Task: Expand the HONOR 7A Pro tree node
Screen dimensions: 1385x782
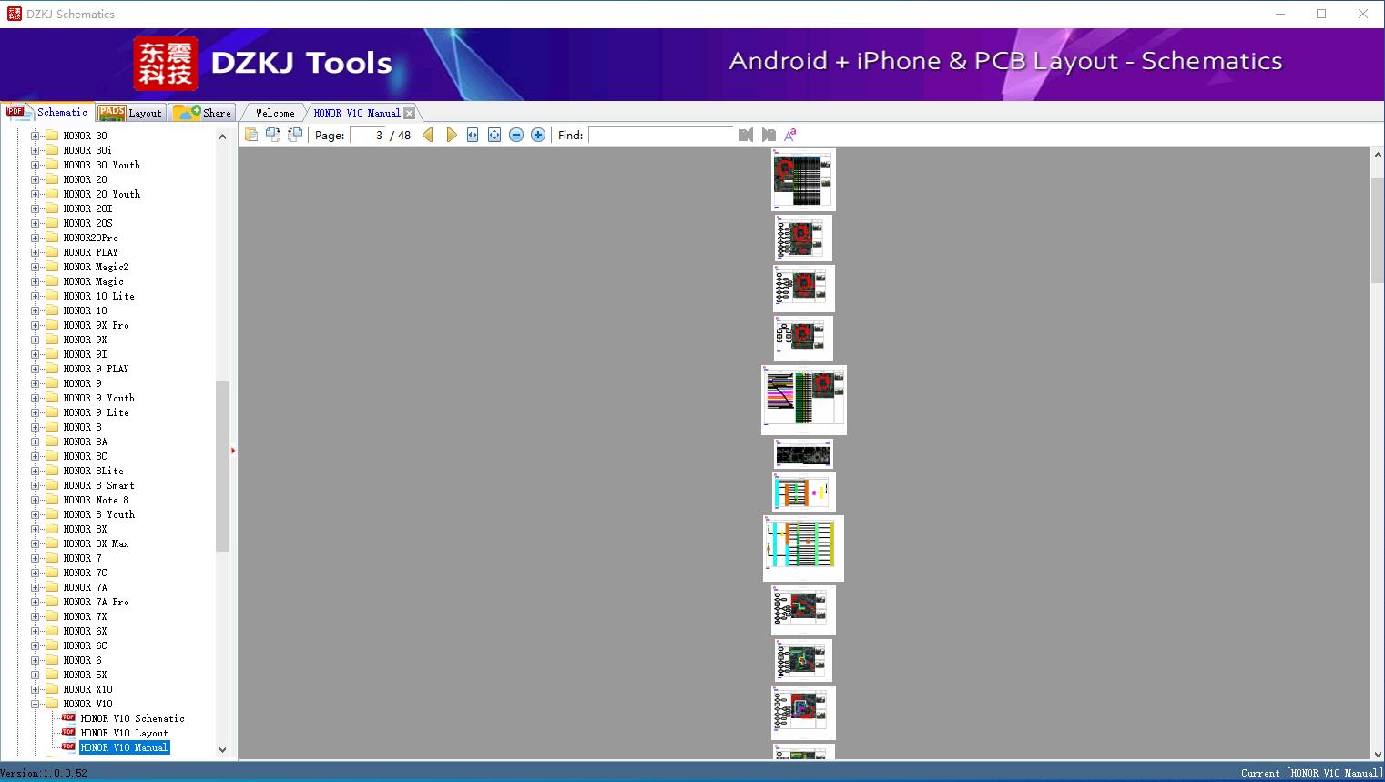Action: pyautogui.click(x=35, y=602)
